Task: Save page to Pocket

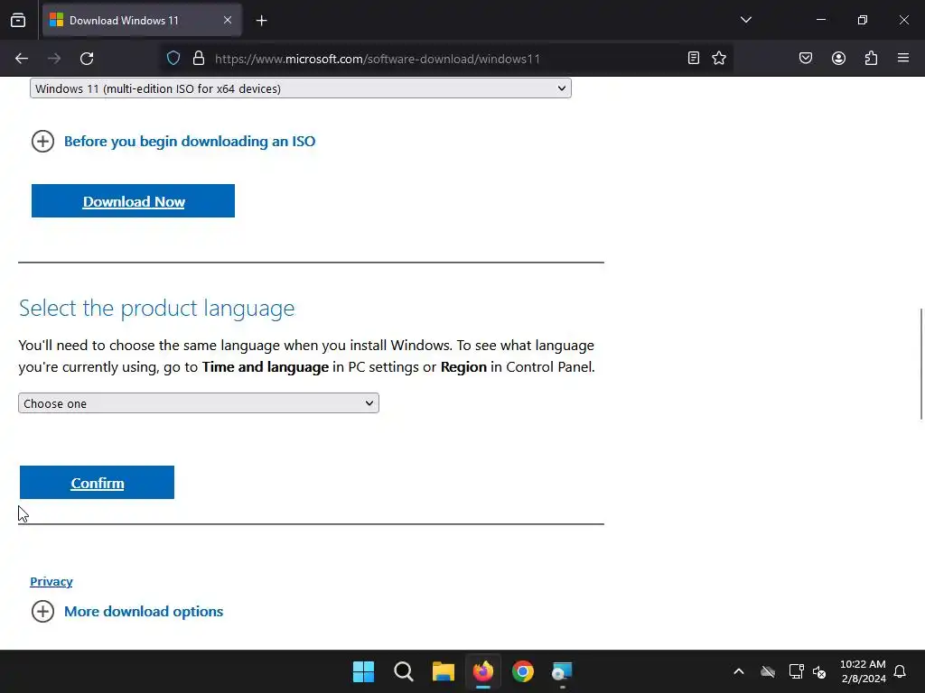Action: click(x=806, y=58)
